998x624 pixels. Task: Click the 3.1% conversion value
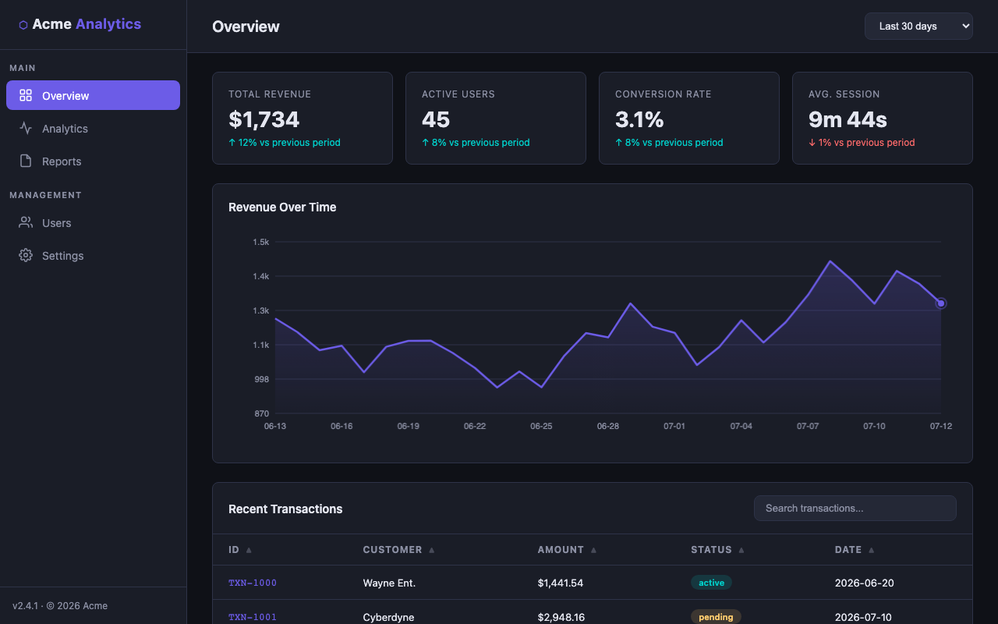tap(639, 119)
